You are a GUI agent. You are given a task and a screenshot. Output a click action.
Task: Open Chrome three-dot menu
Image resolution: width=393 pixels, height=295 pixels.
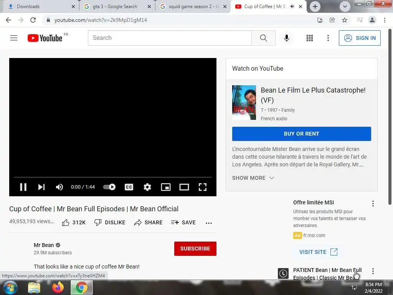385,20
